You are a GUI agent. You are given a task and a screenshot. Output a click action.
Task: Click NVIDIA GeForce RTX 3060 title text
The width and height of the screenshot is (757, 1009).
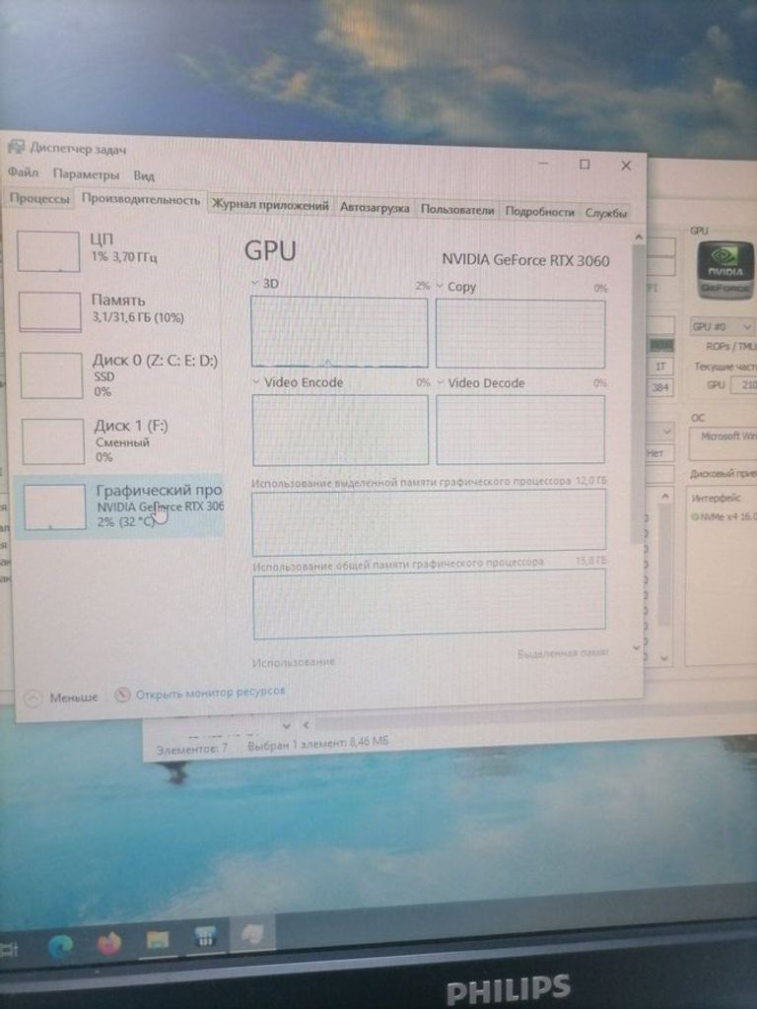pyautogui.click(x=525, y=260)
